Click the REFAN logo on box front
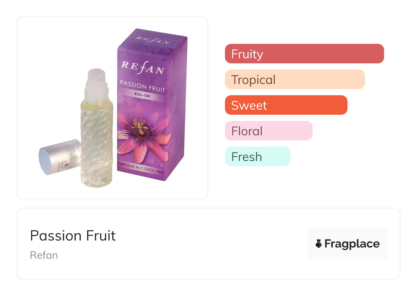 coord(143,67)
